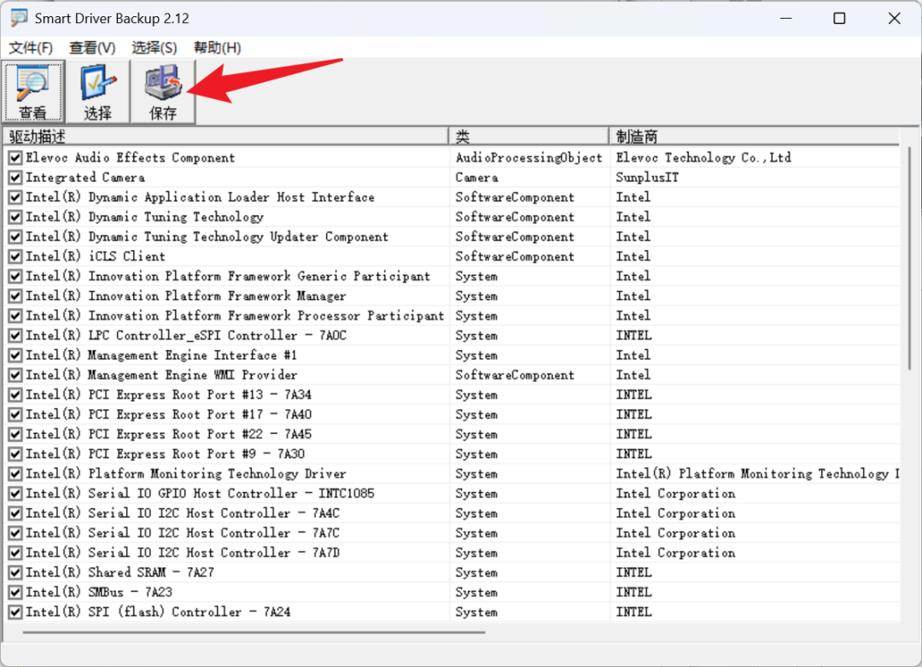Sort by 驱动描述 column header
Viewport: 922px width, 667px height.
point(225,137)
